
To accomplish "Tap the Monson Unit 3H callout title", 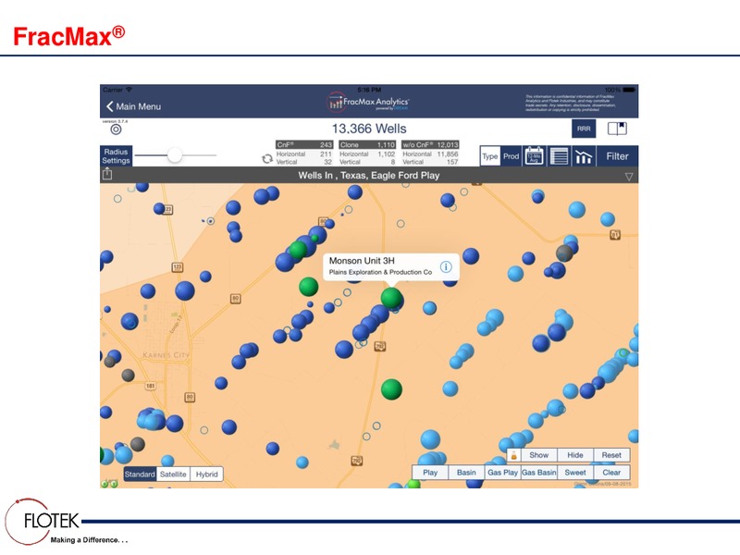I will point(362,261).
